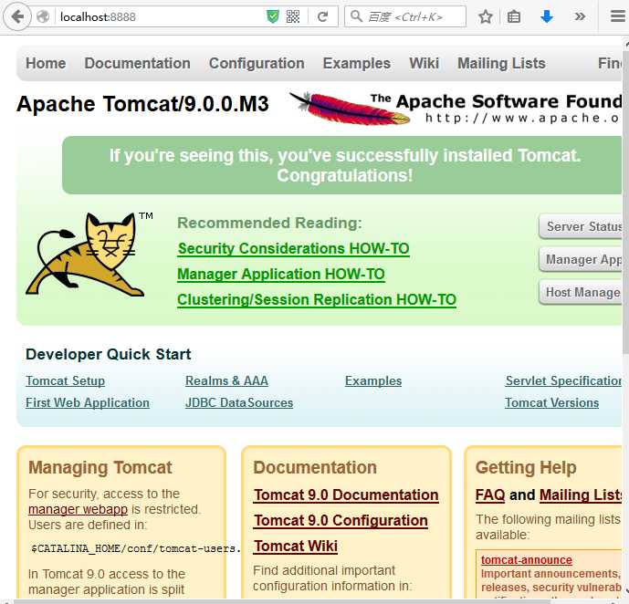
Task: Open the Home navigation item
Action: (46, 63)
